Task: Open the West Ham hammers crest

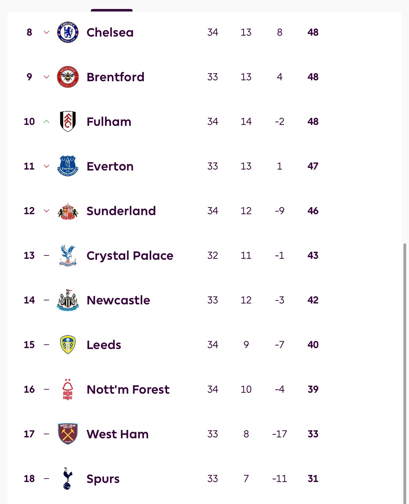Action: click(x=68, y=434)
